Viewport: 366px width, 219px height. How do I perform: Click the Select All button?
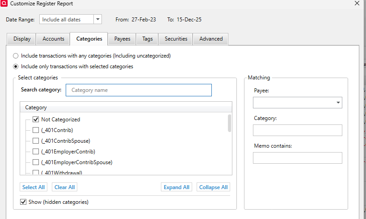(x=34, y=187)
